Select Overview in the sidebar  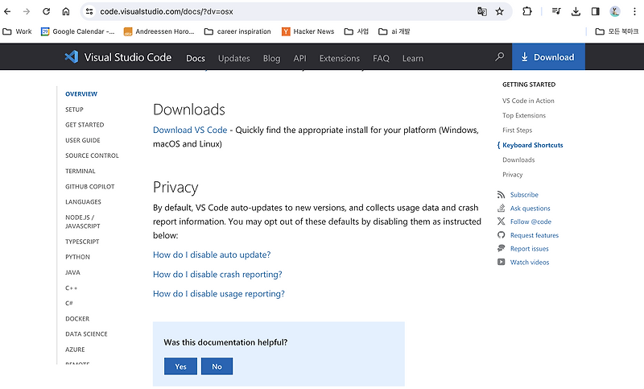81,94
